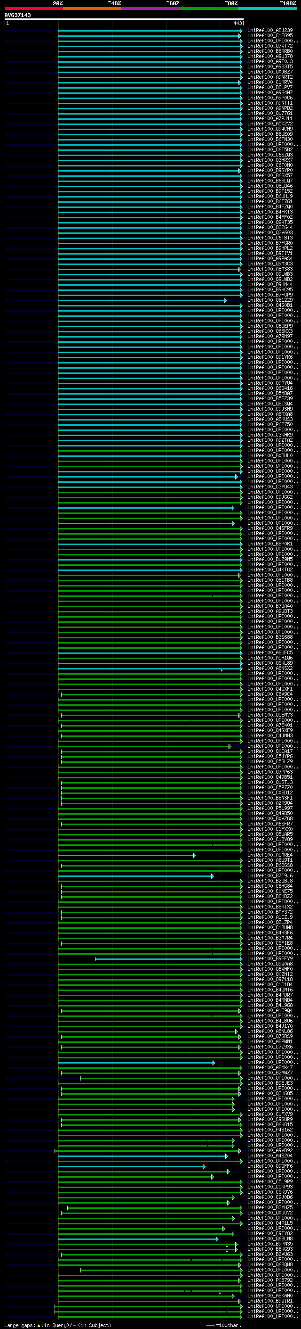Select the UniRef100_C6HG84 label
This screenshot has width=301, height=1329.
point(270,886)
